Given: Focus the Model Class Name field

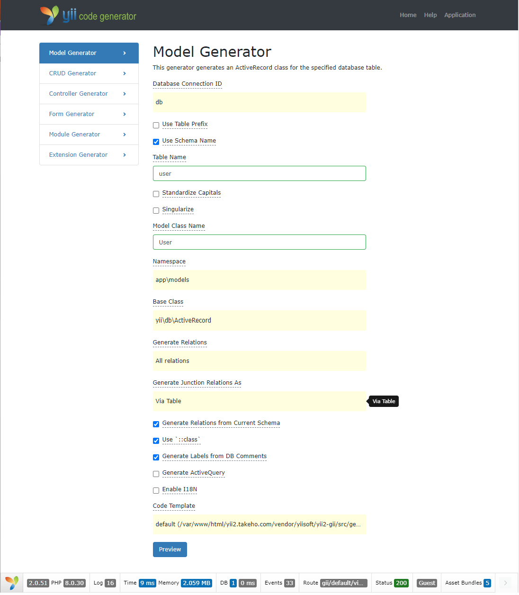Looking at the screenshot, I should click(x=259, y=243).
